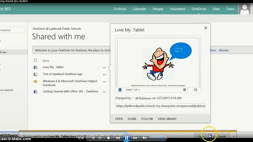Click the Word icon beside Getting Started with Office 365
This screenshot has width=253, height=142.
click(x=35, y=92)
